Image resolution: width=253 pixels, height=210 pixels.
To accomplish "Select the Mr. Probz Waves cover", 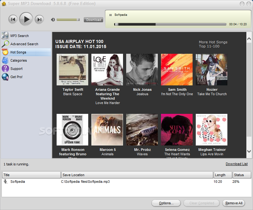I will (x=142, y=130).
